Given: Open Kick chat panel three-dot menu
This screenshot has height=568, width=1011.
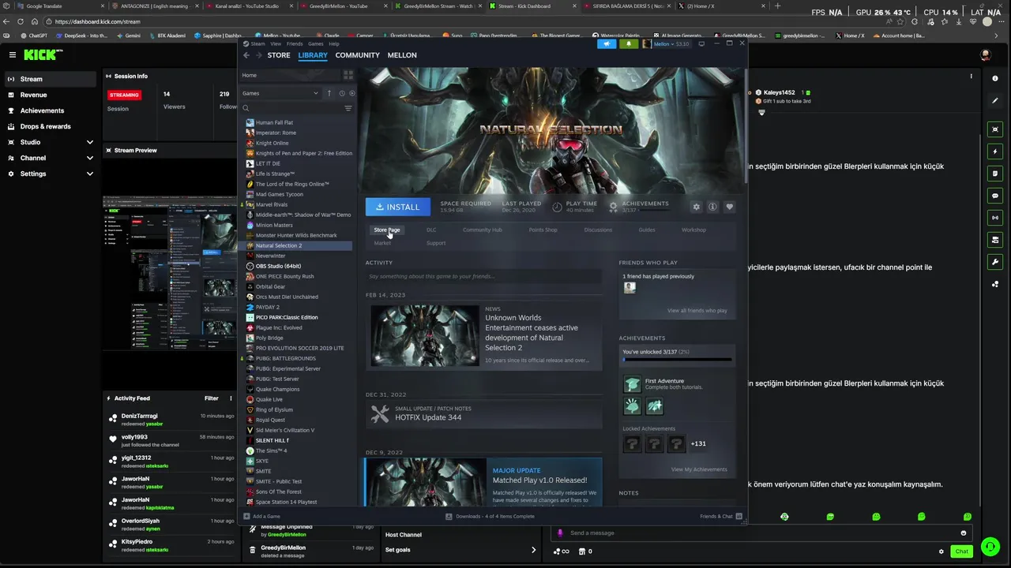Looking at the screenshot, I should 971,77.
